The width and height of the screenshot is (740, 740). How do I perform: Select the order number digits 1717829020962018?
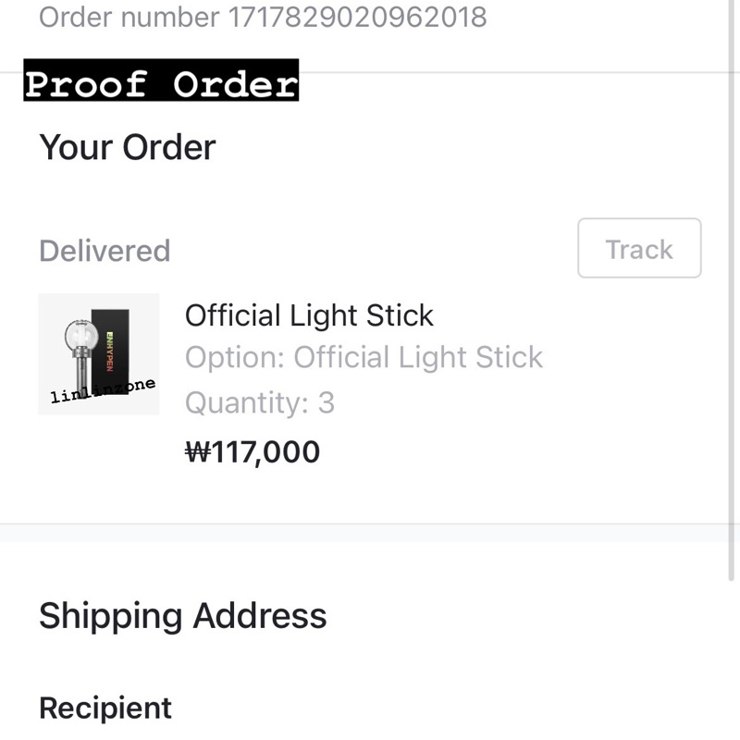coord(357,17)
